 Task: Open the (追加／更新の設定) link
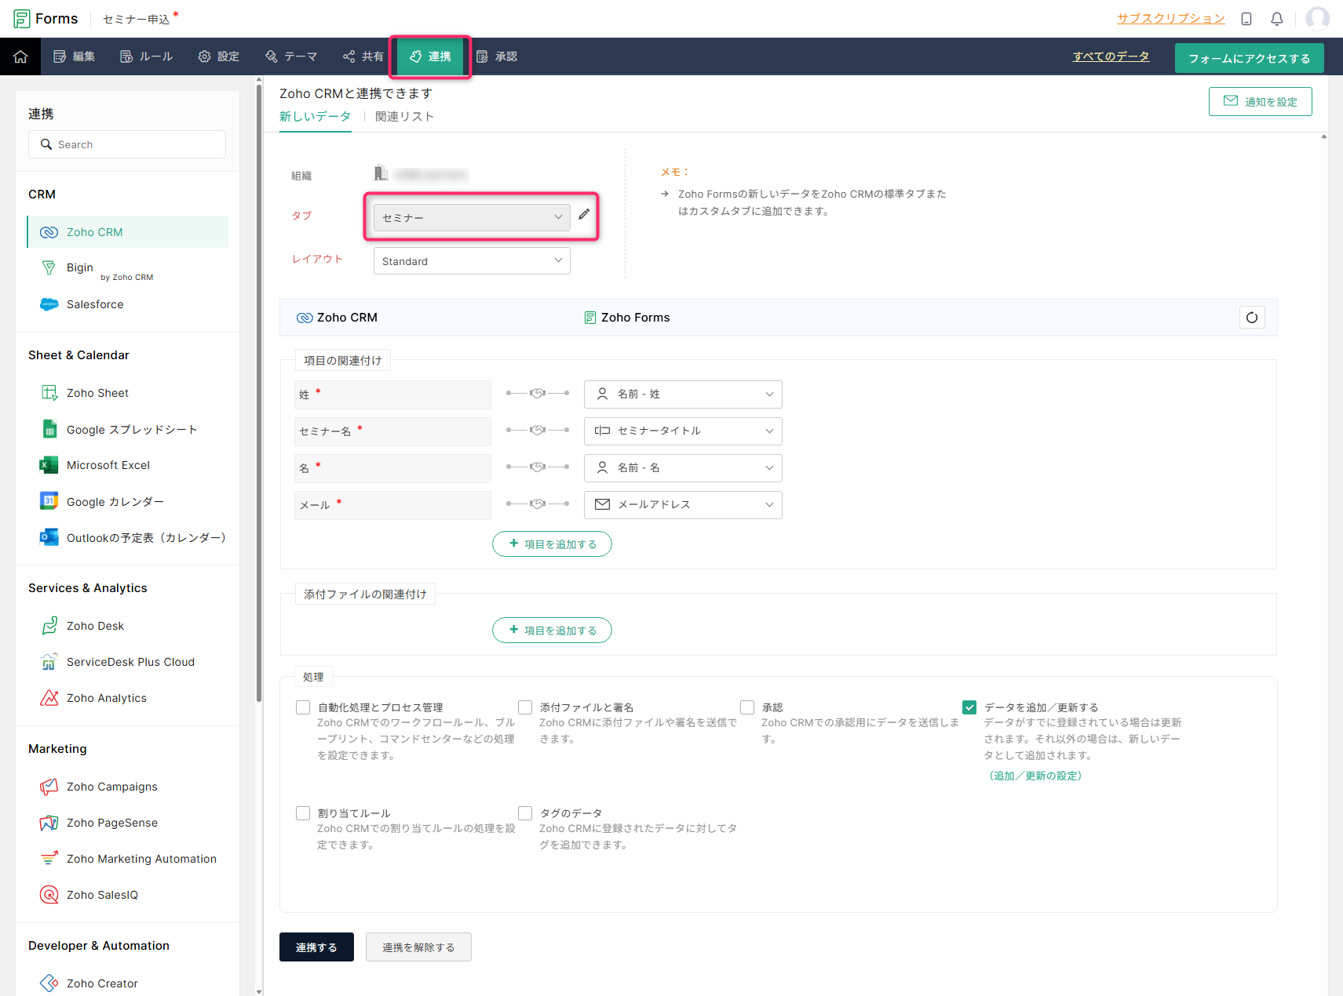(x=1035, y=776)
